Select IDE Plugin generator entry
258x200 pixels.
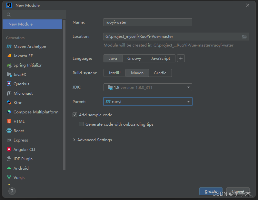[33, 159]
